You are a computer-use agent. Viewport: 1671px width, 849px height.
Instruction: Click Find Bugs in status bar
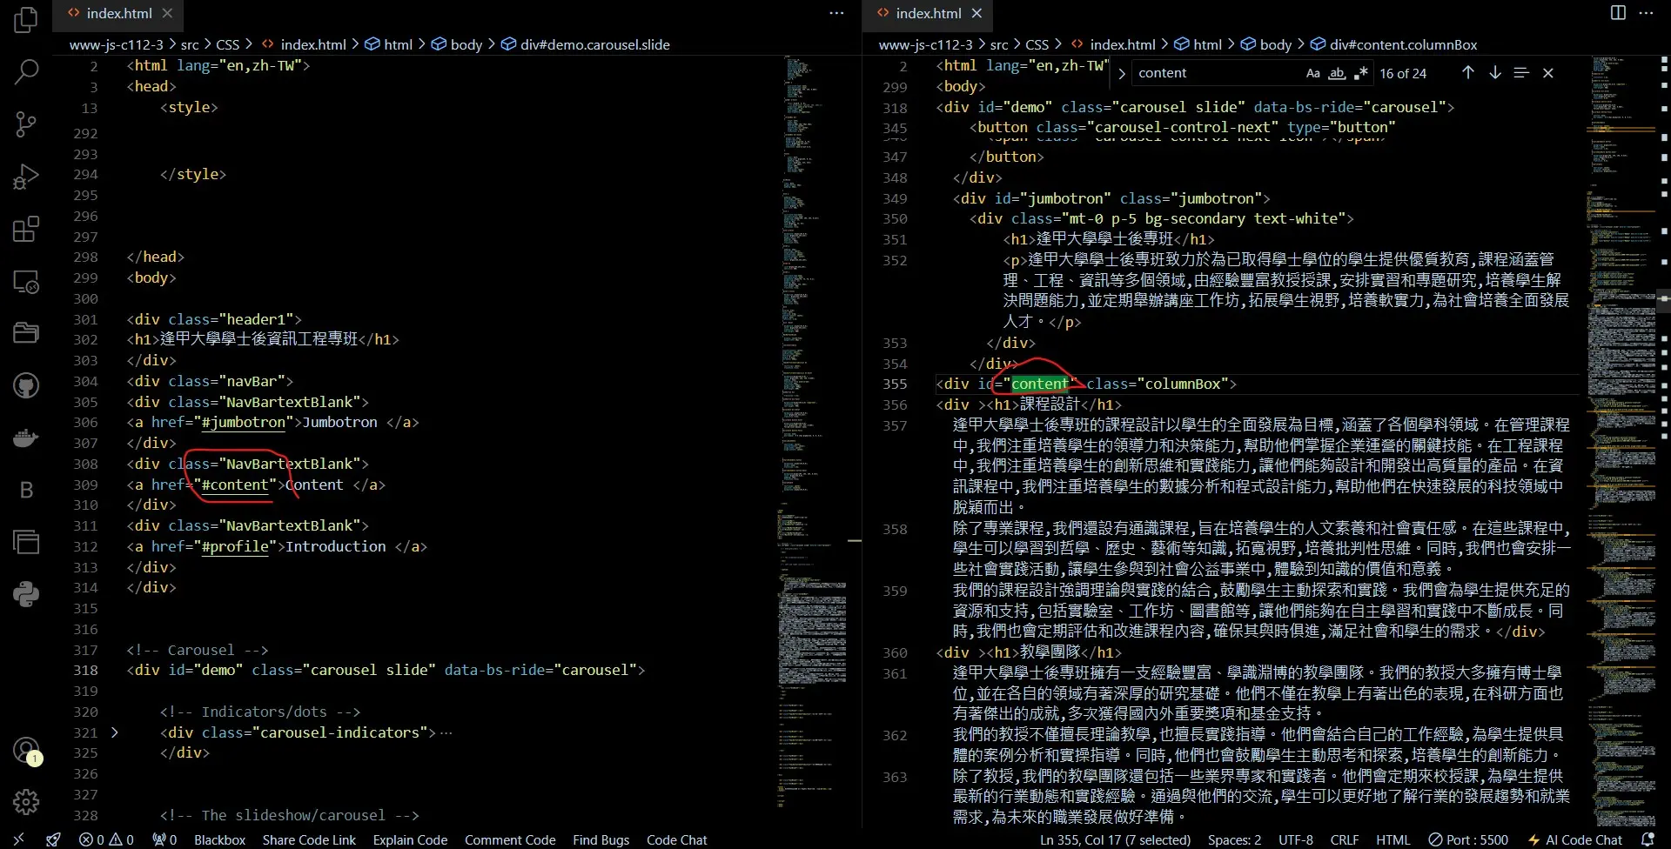click(601, 839)
